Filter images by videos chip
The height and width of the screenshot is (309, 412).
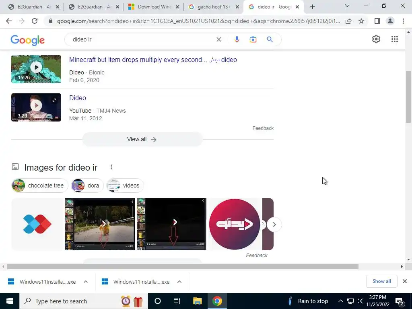click(125, 185)
